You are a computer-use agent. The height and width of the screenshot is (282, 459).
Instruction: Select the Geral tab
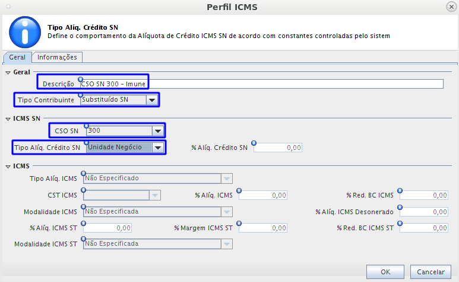coord(17,57)
